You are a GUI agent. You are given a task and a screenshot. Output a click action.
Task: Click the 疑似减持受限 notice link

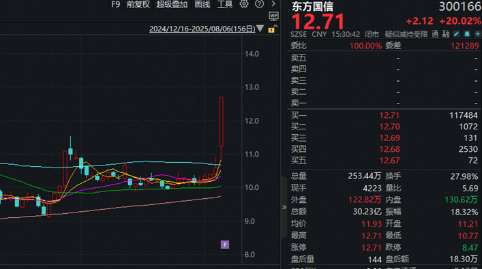click(406, 34)
